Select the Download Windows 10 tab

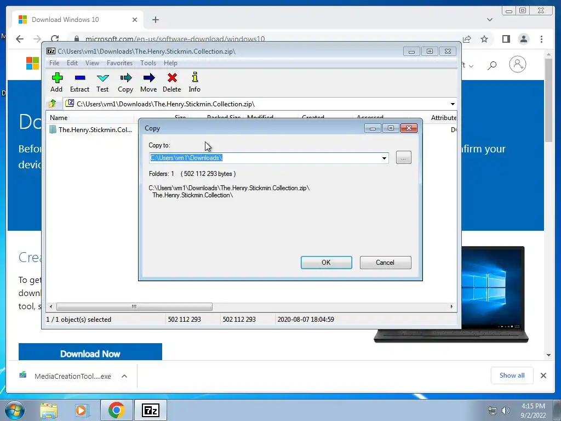78,20
